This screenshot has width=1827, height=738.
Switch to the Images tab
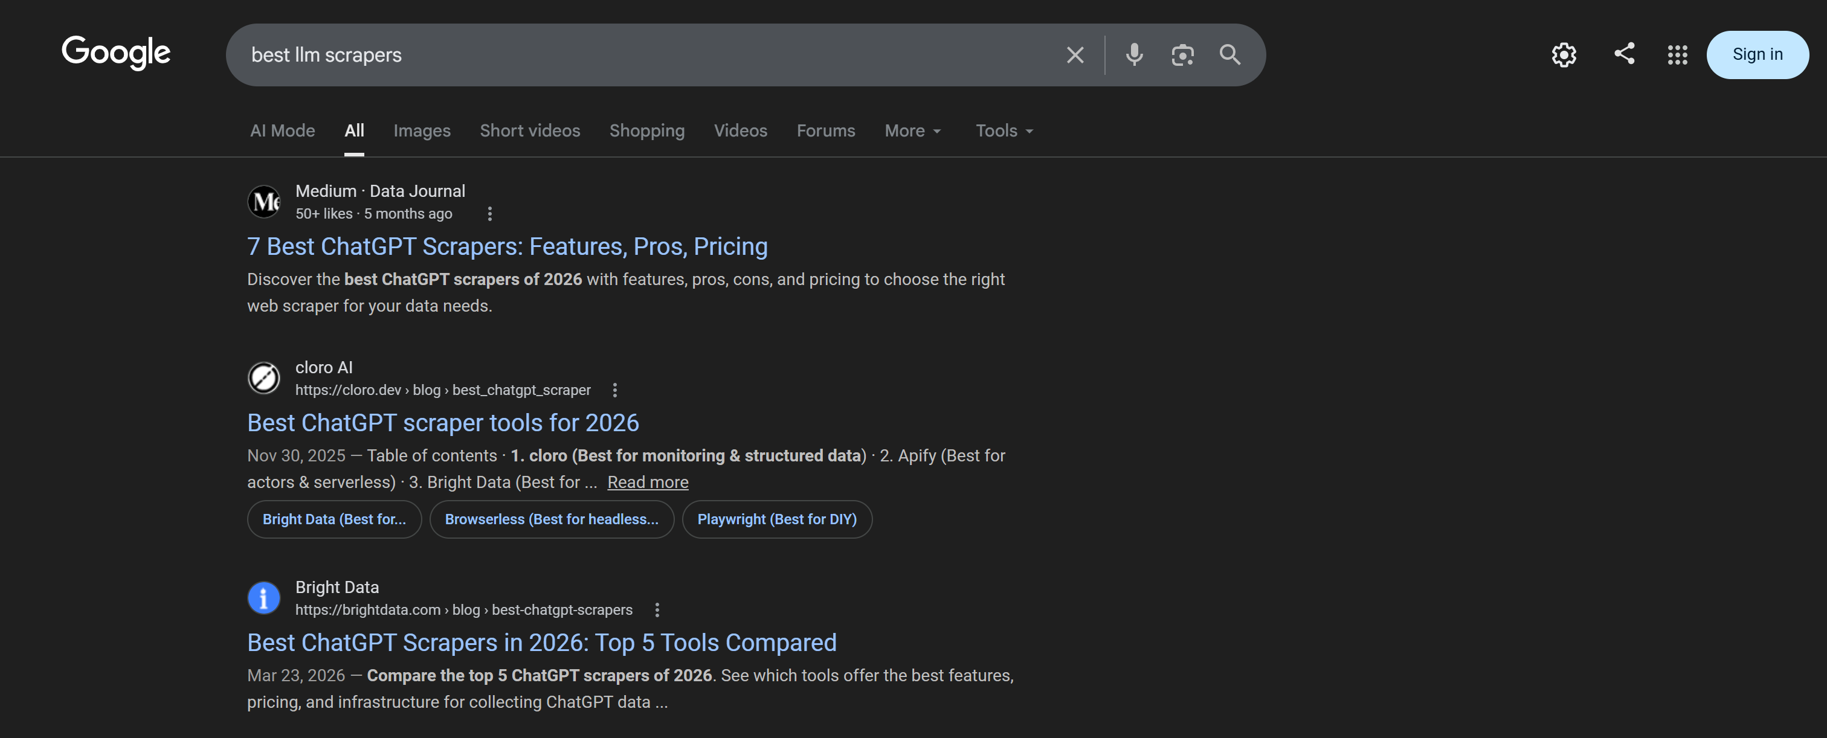coord(421,130)
